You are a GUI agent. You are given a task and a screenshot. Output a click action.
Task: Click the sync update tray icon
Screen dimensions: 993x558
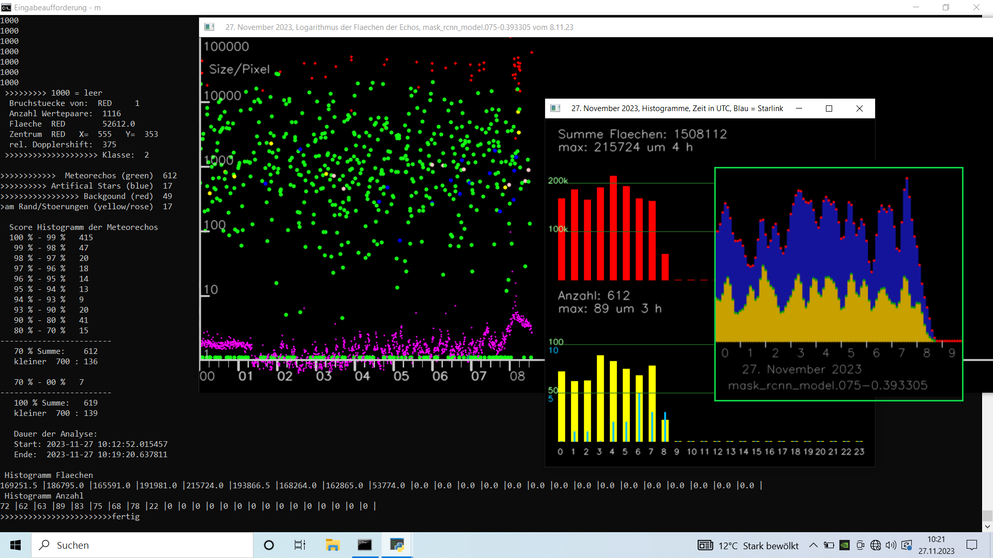pyautogui.click(x=907, y=545)
